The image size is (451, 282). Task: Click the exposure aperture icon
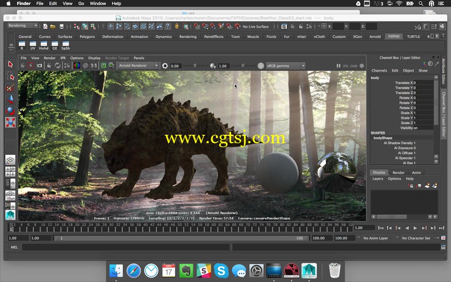pyautogui.click(x=165, y=66)
